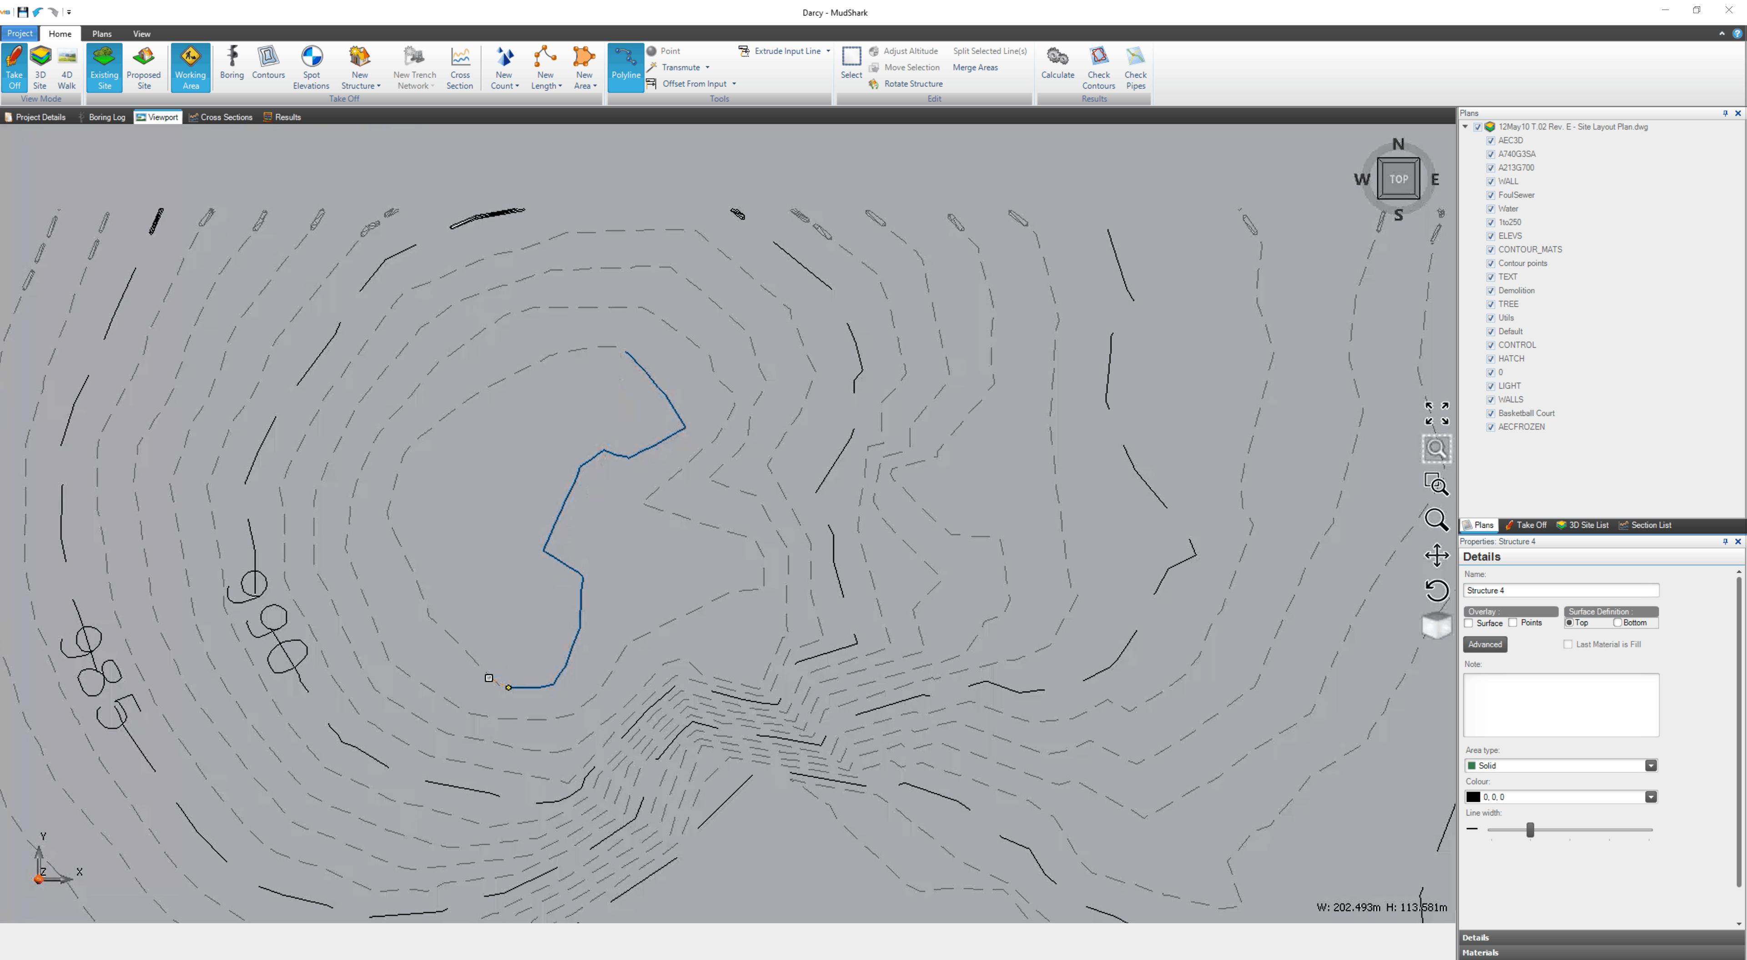The width and height of the screenshot is (1747, 960).
Task: Activate the zoom window magnifier tool
Action: (1436, 483)
